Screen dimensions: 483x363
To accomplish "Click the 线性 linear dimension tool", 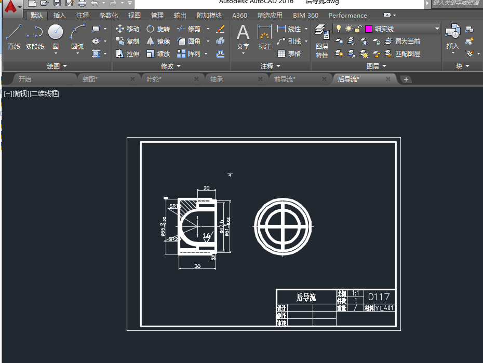I will pos(289,29).
